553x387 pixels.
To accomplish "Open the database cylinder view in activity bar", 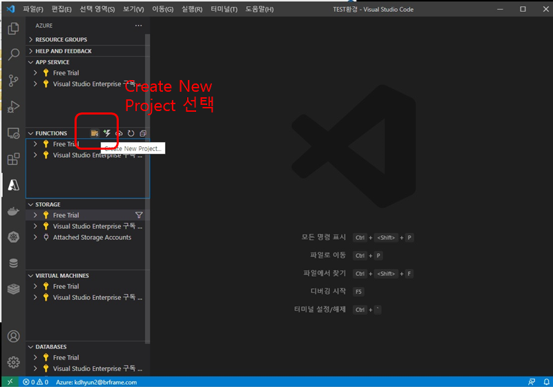I will pyautogui.click(x=13, y=263).
